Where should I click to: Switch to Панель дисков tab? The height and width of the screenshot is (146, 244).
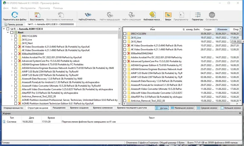(14, 24)
